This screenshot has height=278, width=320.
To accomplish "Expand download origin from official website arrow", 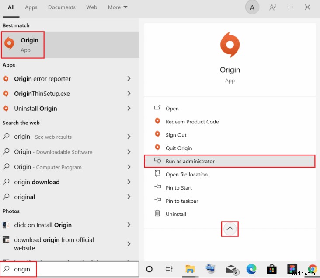I will [x=129, y=244].
